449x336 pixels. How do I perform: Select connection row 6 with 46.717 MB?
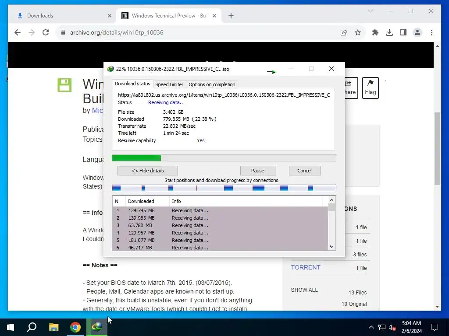tap(220, 248)
